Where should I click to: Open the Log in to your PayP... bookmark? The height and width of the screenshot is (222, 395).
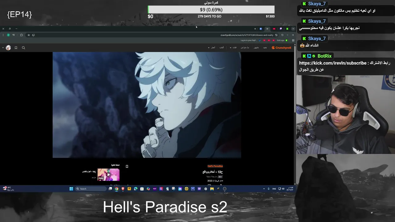coord(251,40)
